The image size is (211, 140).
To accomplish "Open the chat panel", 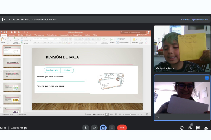I will [x=198, y=128].
